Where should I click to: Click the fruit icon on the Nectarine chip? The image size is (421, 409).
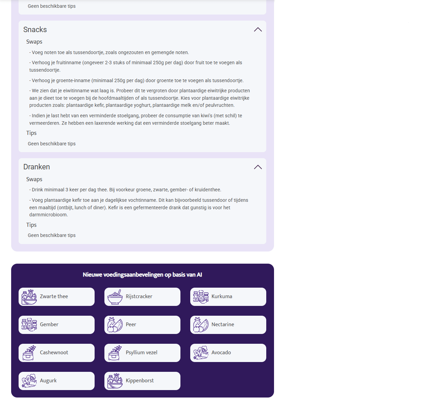[x=200, y=324]
